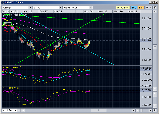The image size is (159, 114).
Task: Click the Oct 27 date label
Action: tap(44, 11)
